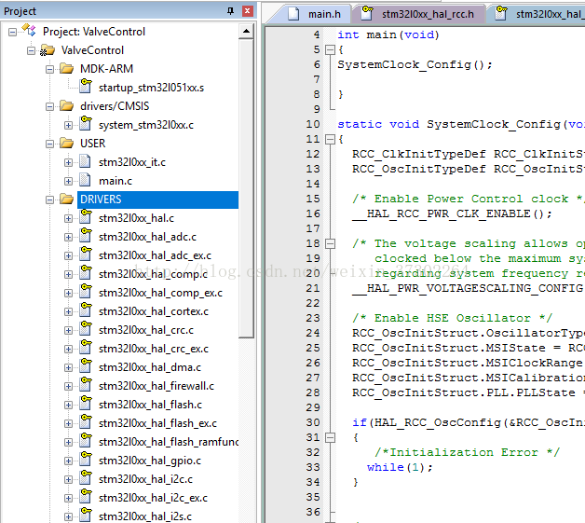585x523 pixels.
Task: Click the DRIVERS folder icon
Action: [x=66, y=200]
